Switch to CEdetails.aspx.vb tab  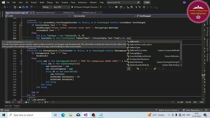(x=89, y=12)
